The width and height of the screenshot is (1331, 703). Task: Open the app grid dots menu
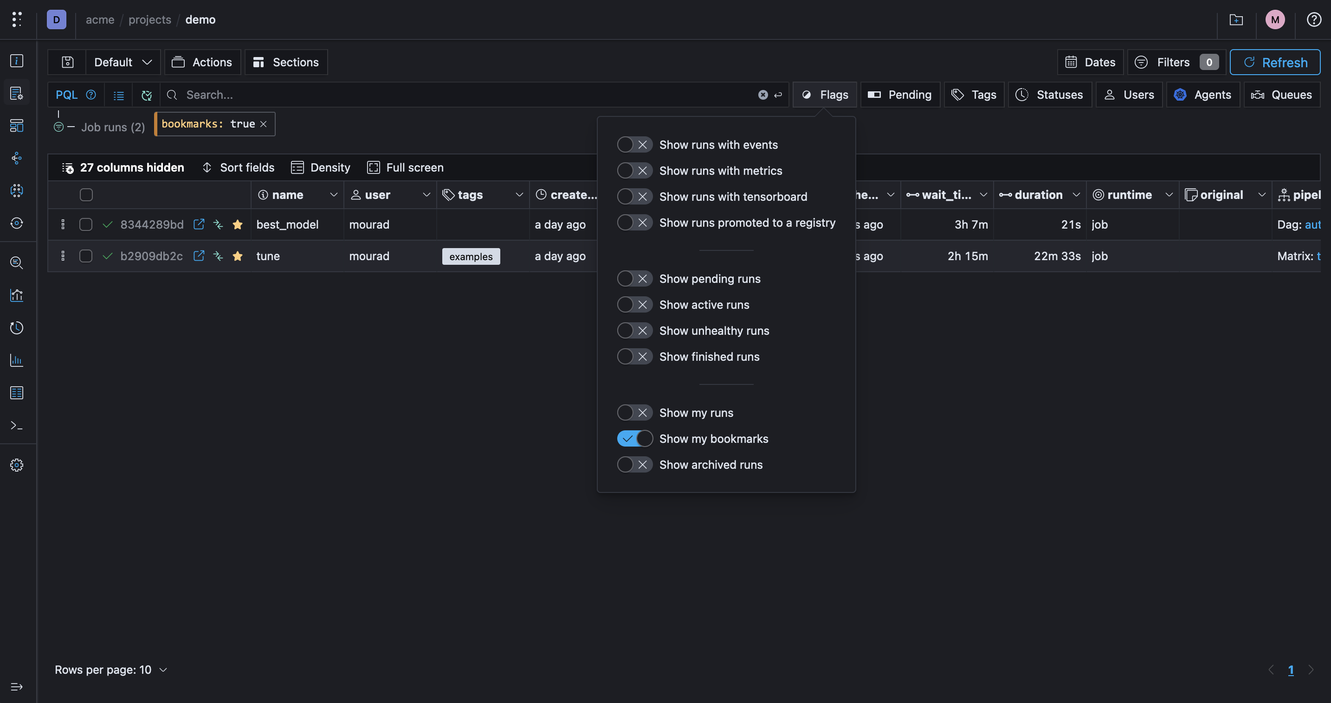click(x=17, y=19)
